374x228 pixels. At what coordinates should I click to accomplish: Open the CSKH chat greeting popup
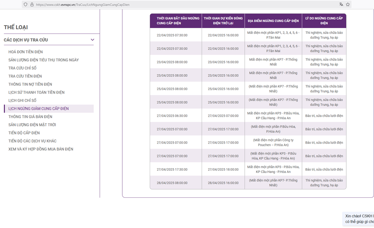359,219
